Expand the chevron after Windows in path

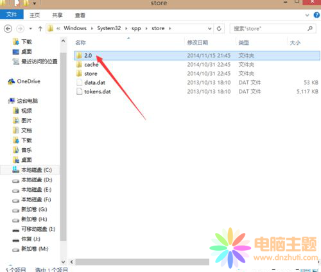[92, 28]
